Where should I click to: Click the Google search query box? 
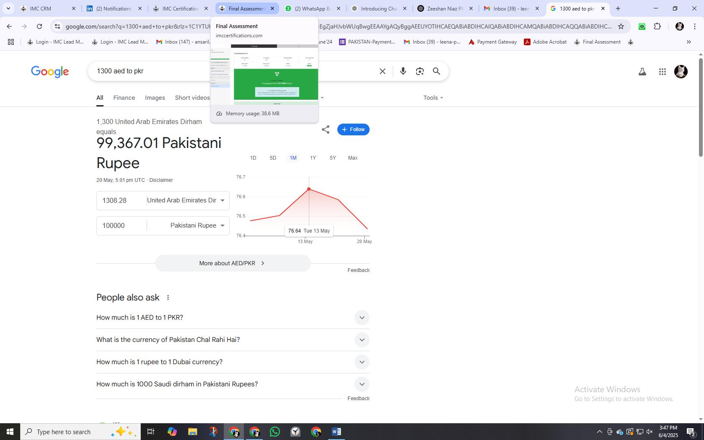coord(235,71)
